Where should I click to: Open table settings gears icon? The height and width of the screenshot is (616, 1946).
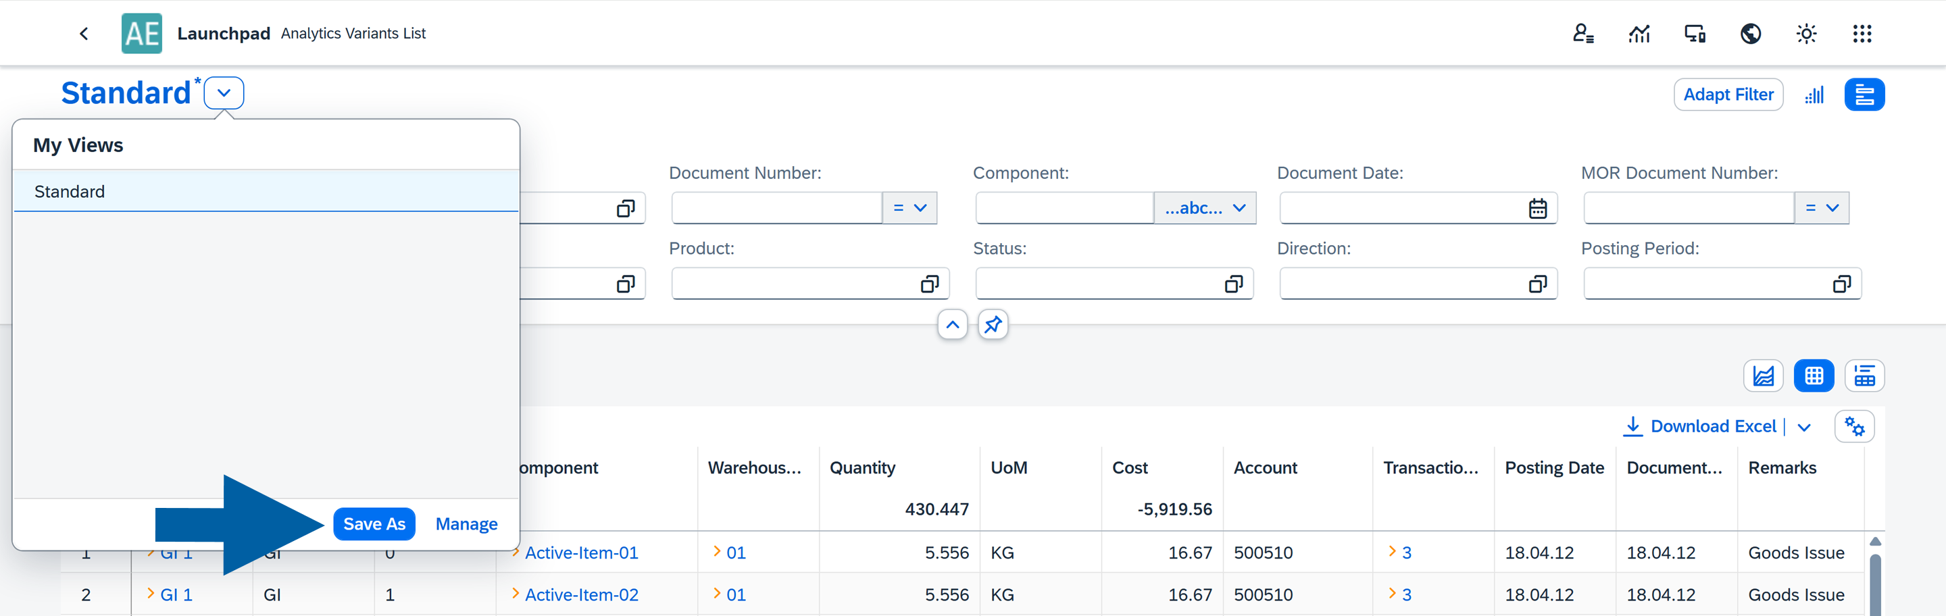pos(1854,426)
